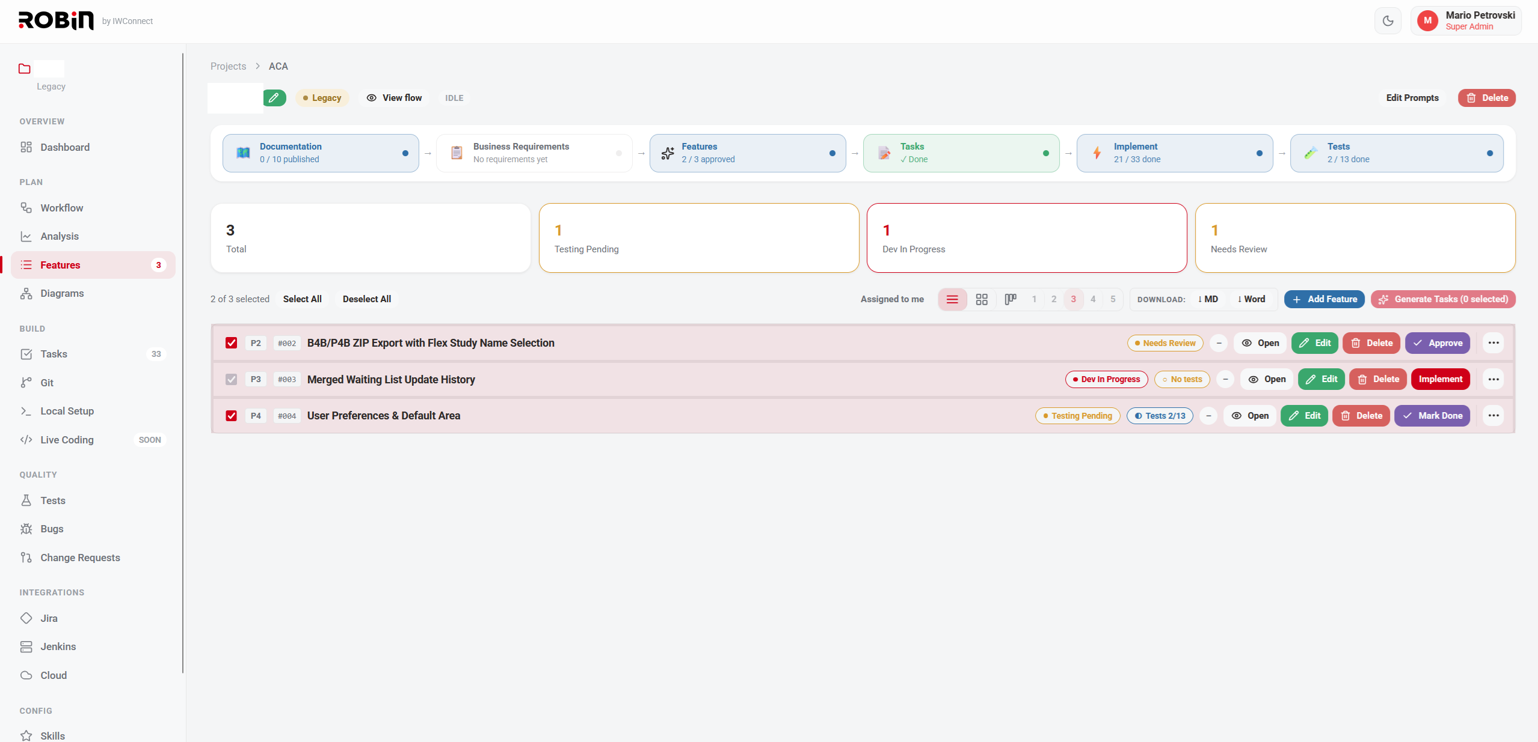Open more options for B4B/P4B ZIP Export row
This screenshot has height=742, width=1538.
[1493, 343]
